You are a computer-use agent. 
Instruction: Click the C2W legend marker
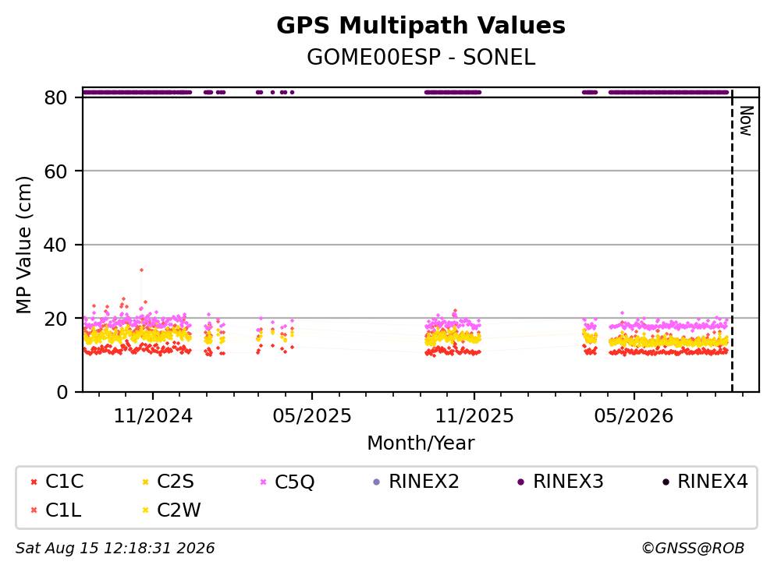point(146,510)
